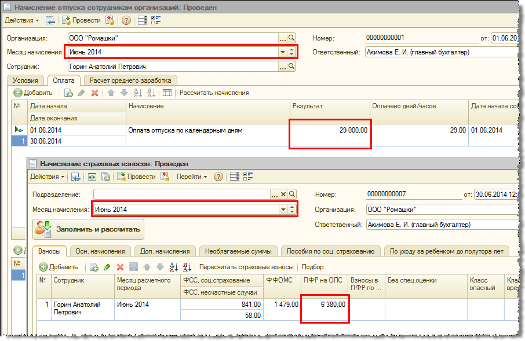The image size is (525, 341).
Task: Click month stepper arrows in vacation window
Action: tap(291, 52)
